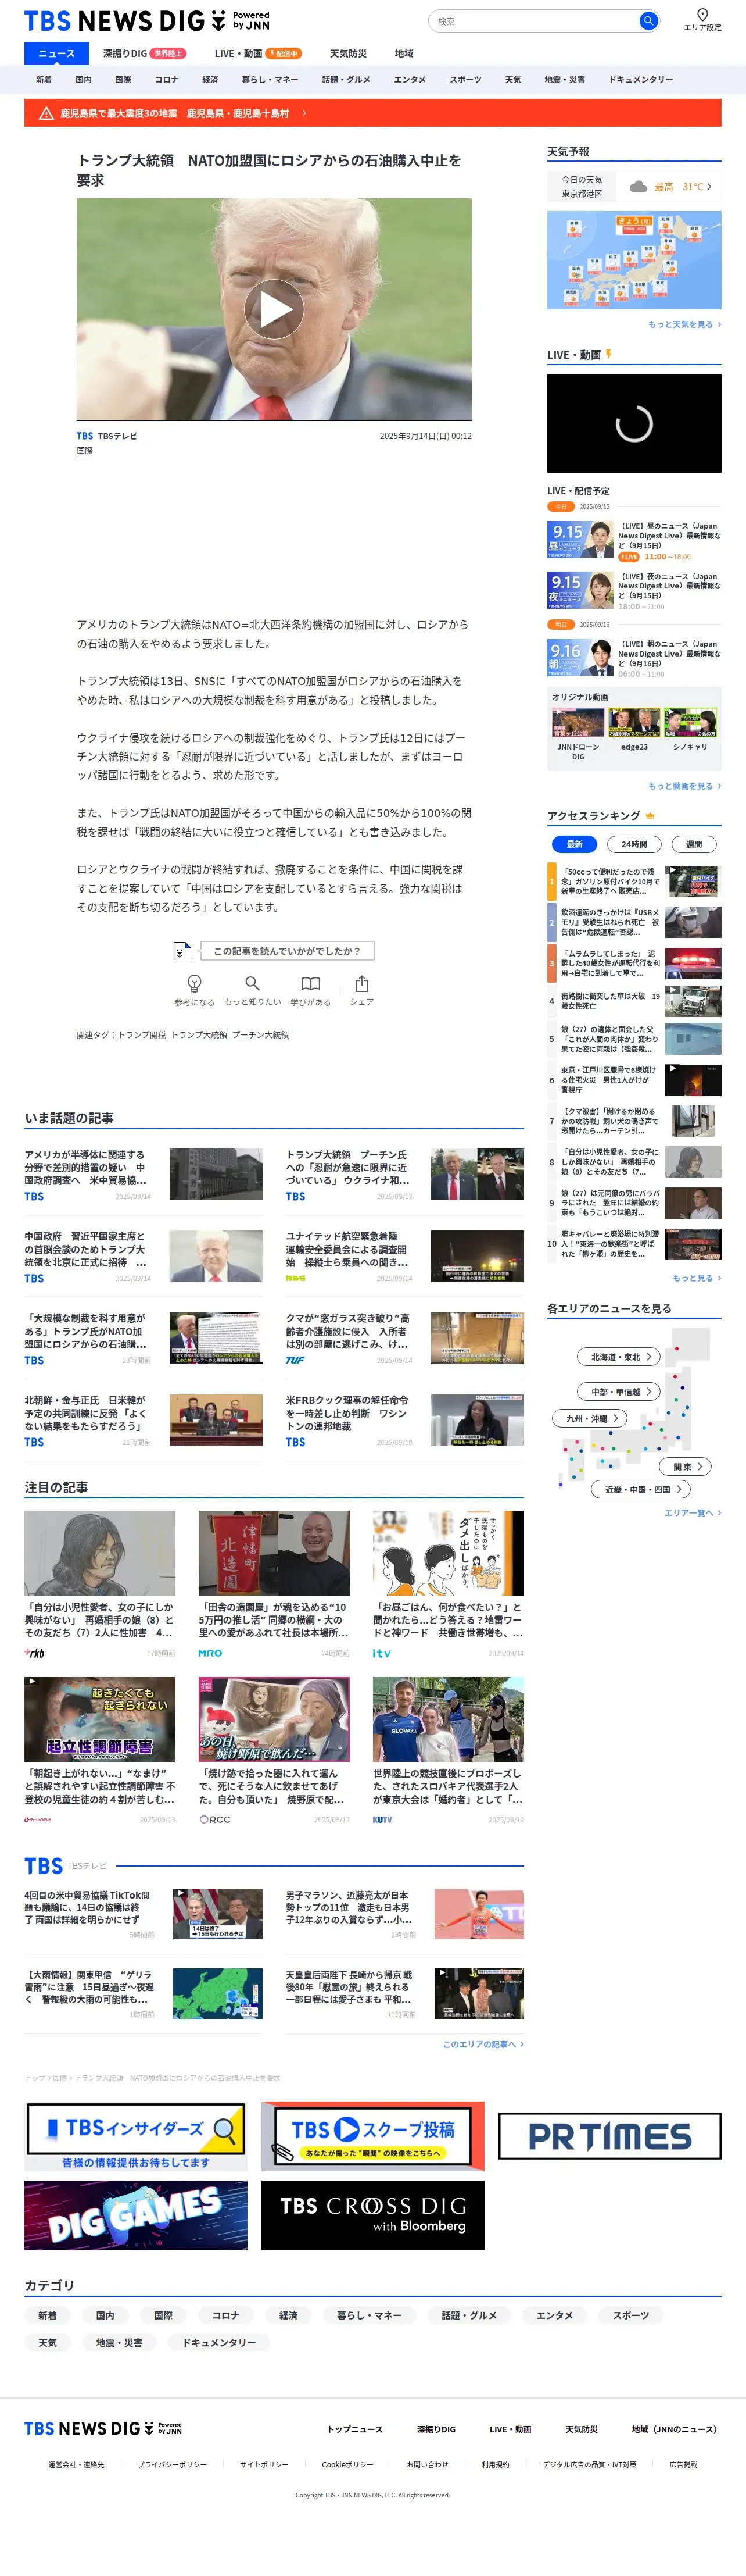Open このエリアの記事へ link
Viewport: 746px width, 2576px height.
483,2044
